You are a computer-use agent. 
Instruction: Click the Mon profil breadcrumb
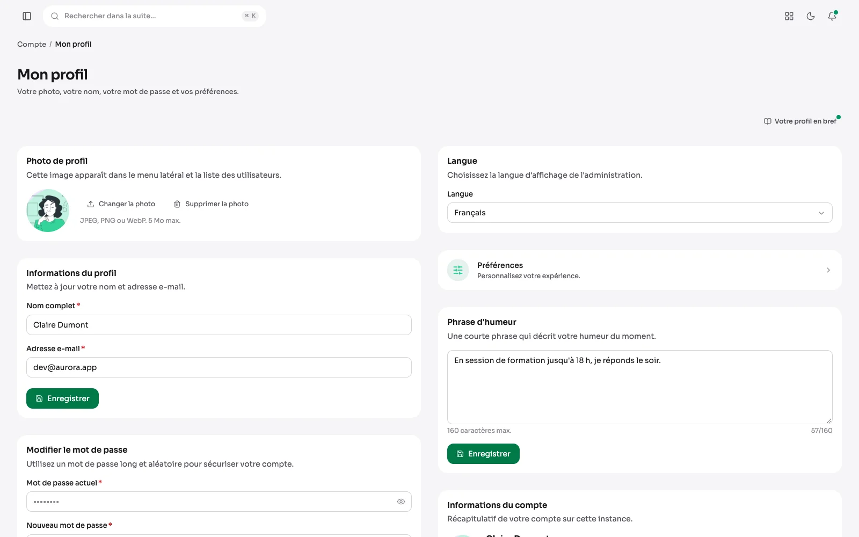point(73,45)
